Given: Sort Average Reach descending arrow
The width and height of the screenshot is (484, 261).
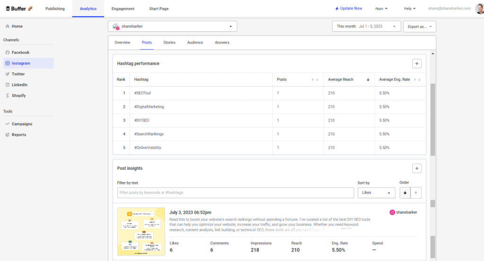Looking at the screenshot, I should point(368,80).
